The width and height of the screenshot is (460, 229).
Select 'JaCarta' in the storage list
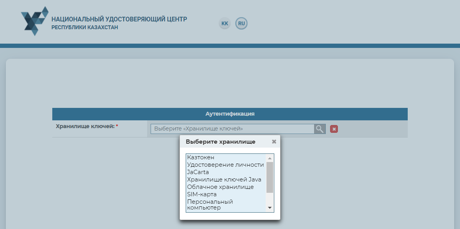(x=198, y=172)
